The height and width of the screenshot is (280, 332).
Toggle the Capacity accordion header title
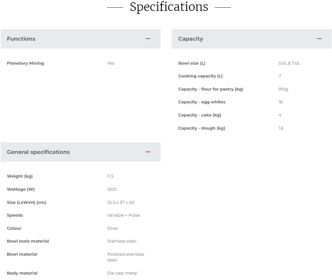191,39
